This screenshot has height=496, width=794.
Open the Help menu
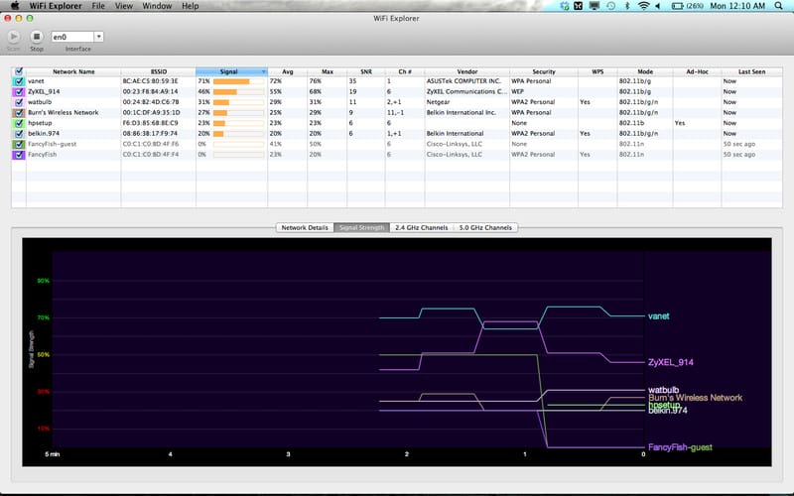click(x=190, y=6)
